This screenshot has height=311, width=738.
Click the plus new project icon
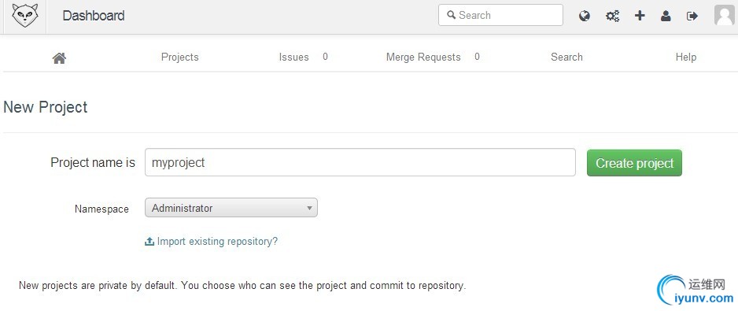639,16
